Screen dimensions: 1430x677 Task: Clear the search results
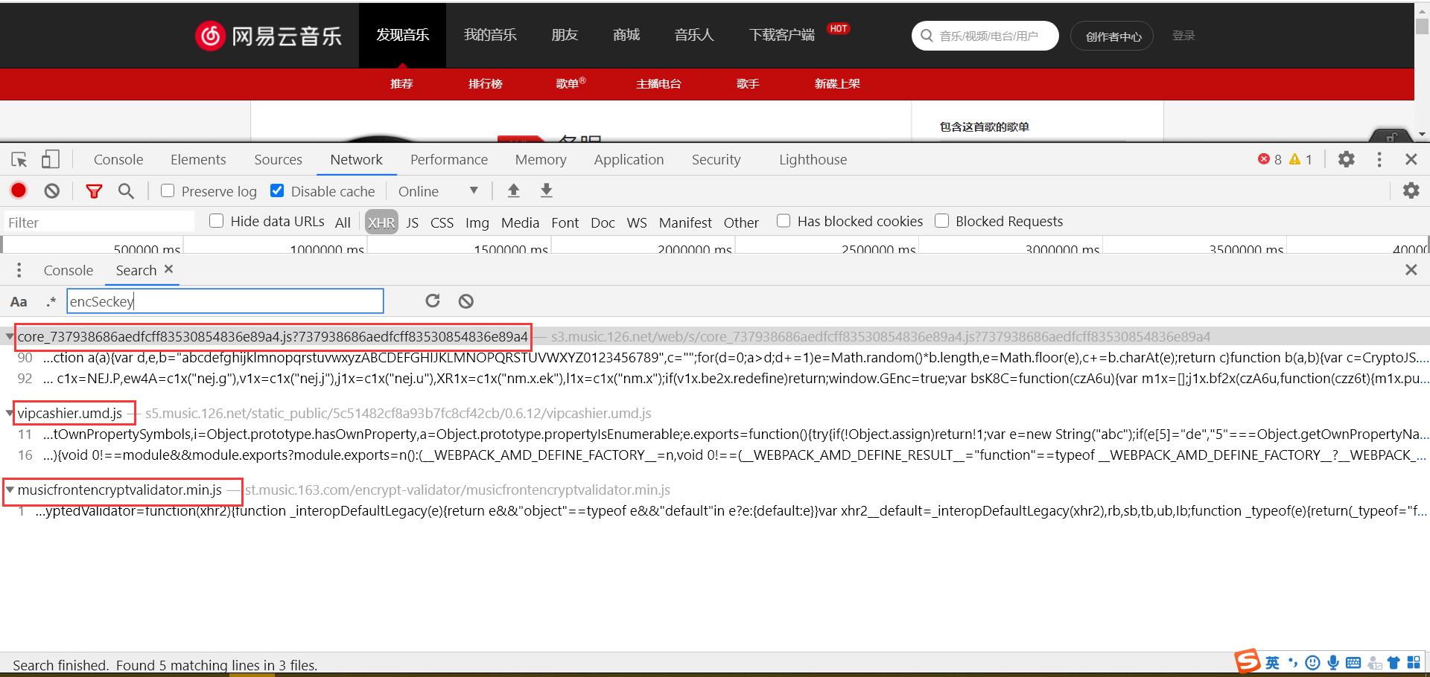465,301
